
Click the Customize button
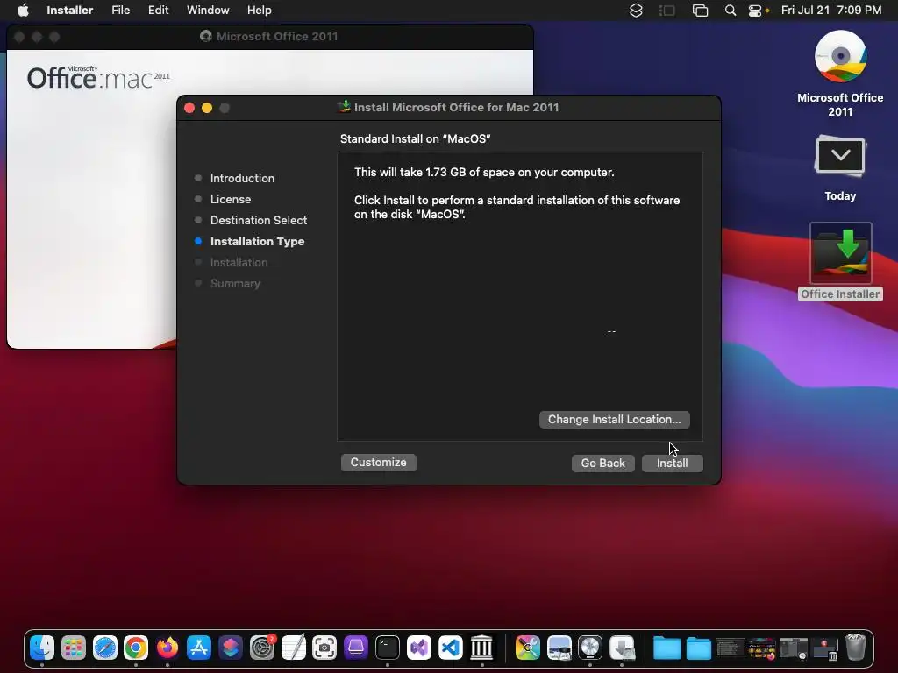click(x=379, y=463)
